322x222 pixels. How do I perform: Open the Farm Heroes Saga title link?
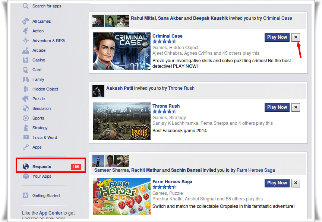172,182
